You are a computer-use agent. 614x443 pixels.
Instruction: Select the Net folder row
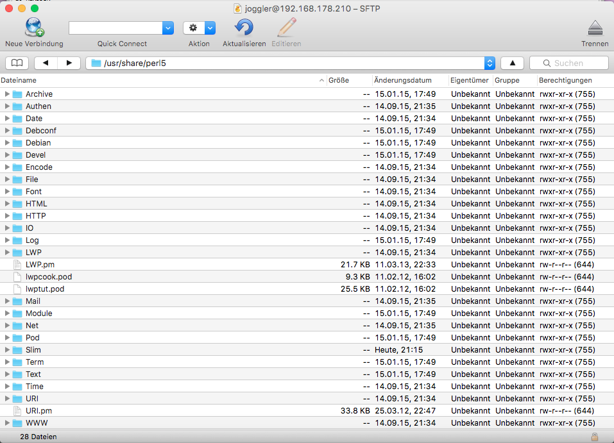coord(307,325)
